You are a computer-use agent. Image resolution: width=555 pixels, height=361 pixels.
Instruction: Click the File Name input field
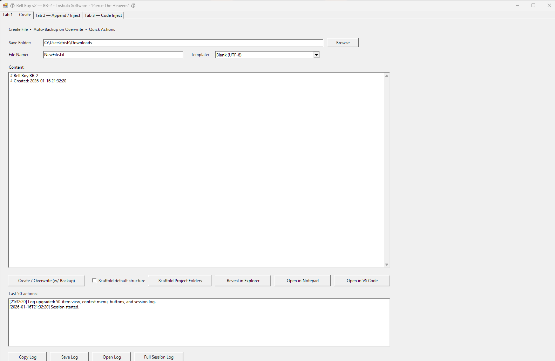point(113,55)
